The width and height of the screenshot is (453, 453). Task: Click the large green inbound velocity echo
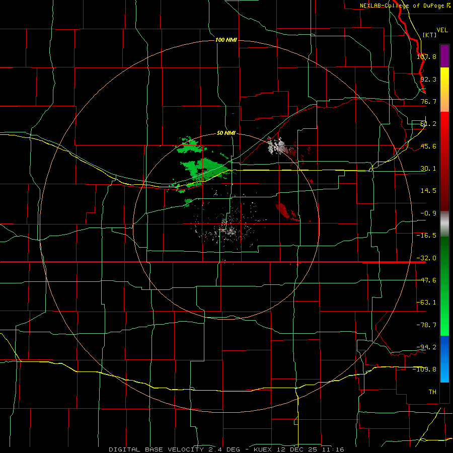point(206,170)
